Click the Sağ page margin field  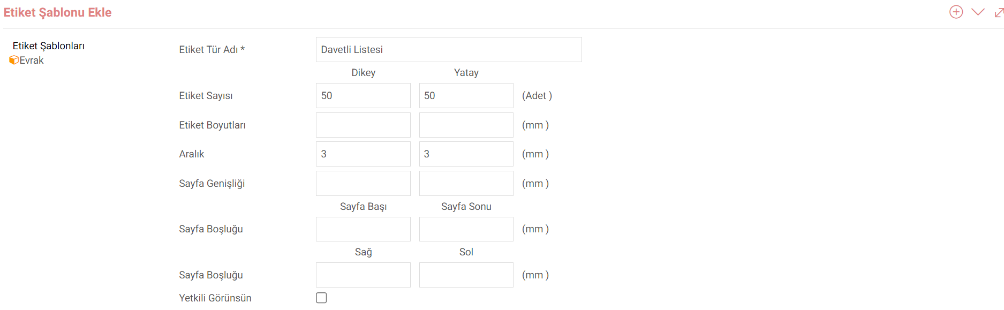coord(363,275)
